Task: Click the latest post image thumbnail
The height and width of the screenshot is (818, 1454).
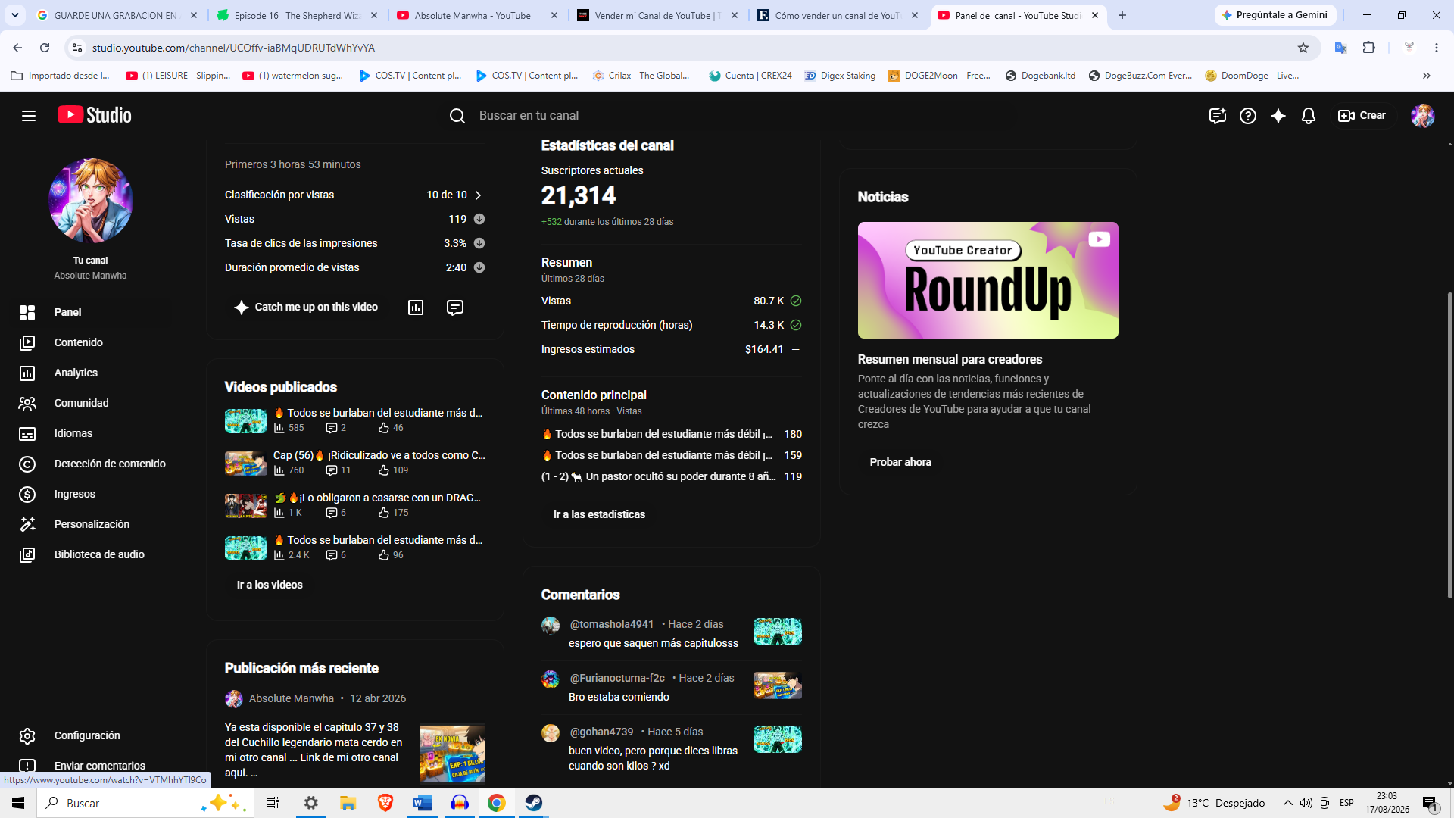Action: (x=453, y=754)
